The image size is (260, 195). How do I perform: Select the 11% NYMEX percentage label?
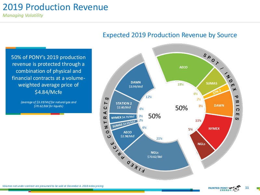(x=198, y=121)
